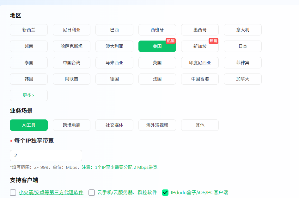Choose 跨境电商 business scenario
Screen dimensions: 299x198
point(71,125)
